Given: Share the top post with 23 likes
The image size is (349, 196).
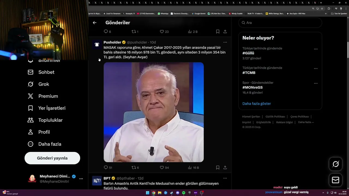Looking at the screenshot, I should 225,32.
